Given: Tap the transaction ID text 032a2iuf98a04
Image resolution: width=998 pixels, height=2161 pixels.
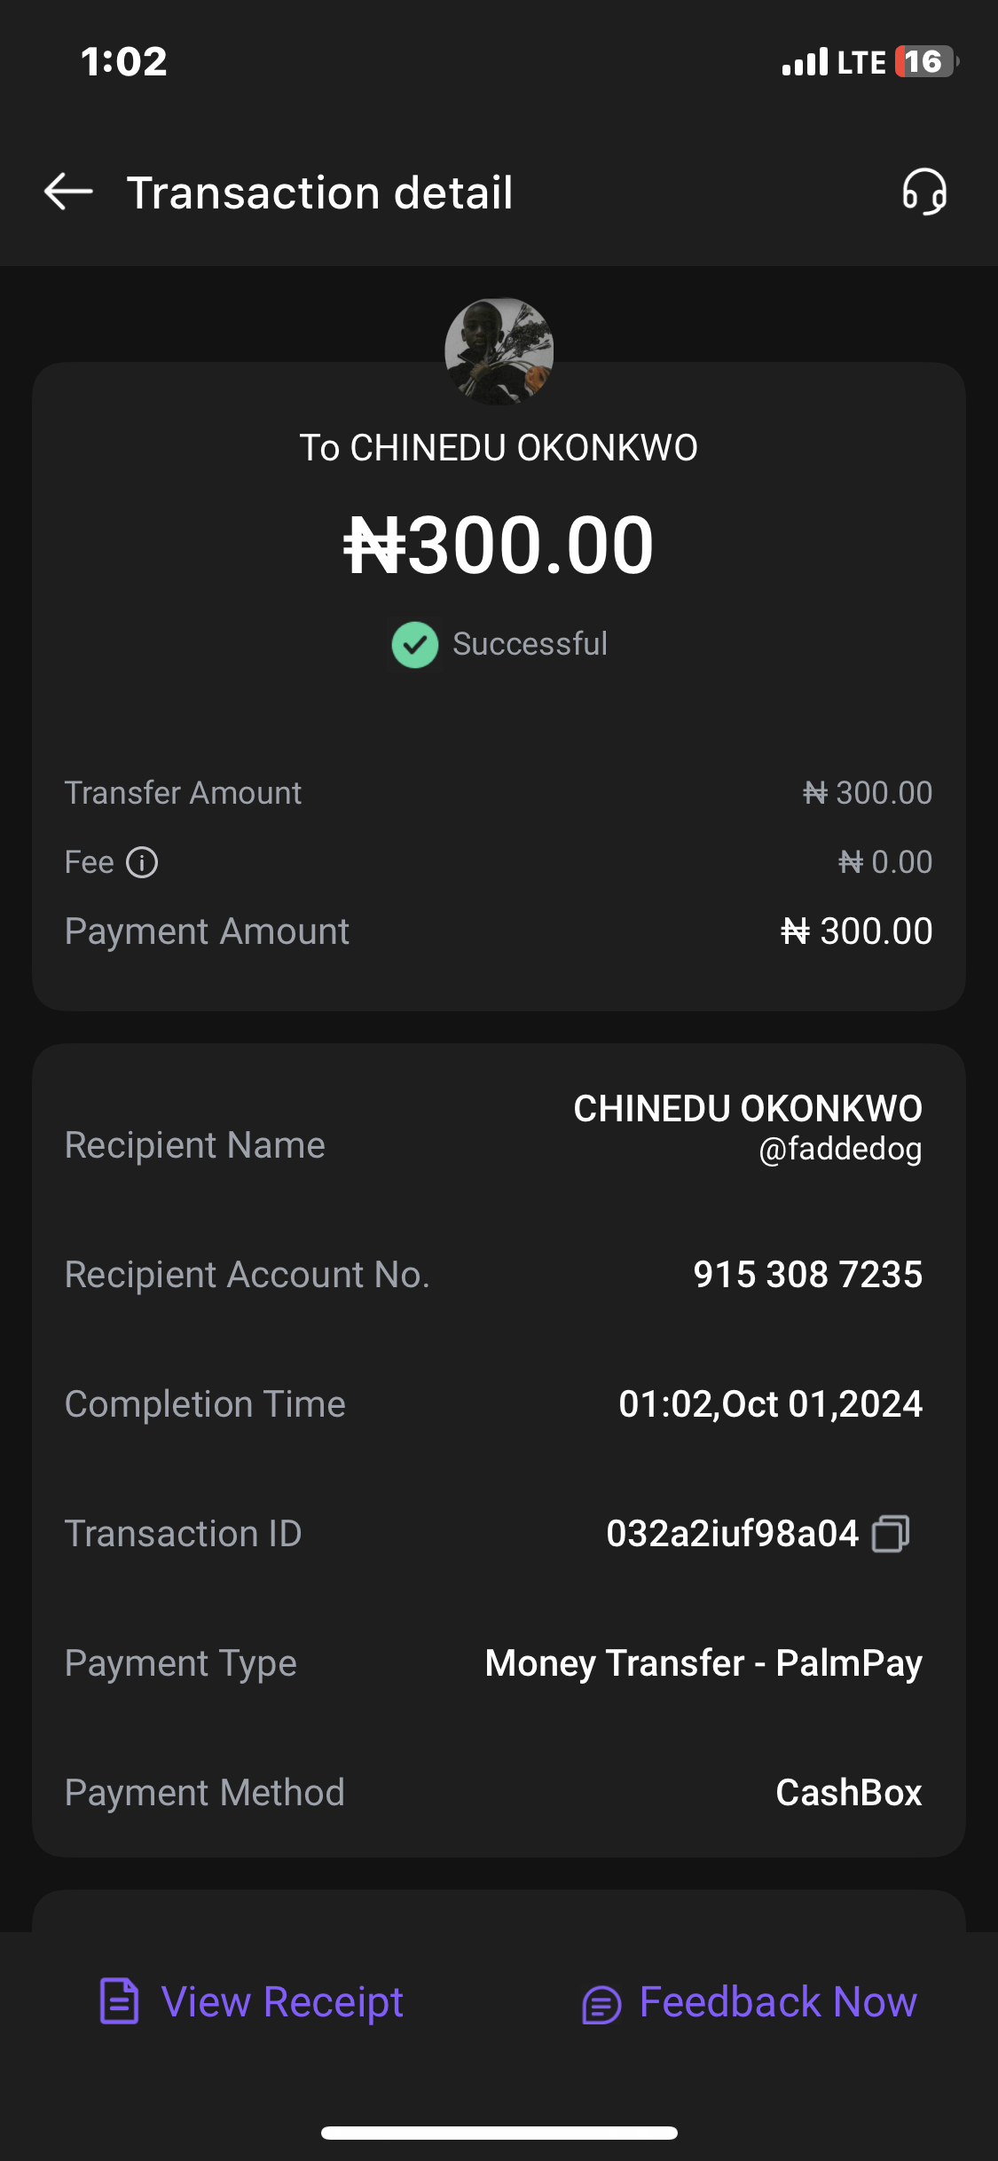Looking at the screenshot, I should (732, 1534).
